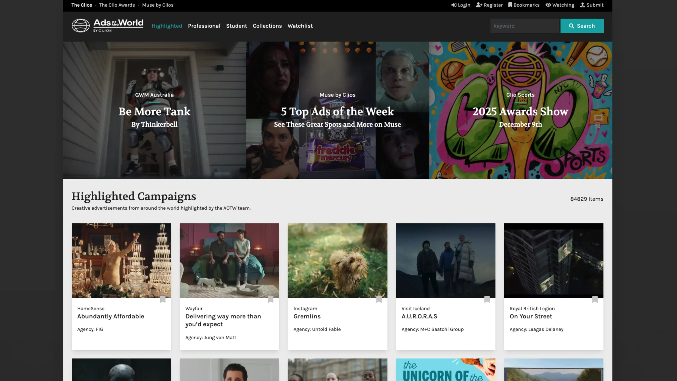Open the Collections nav item

pos(267,26)
